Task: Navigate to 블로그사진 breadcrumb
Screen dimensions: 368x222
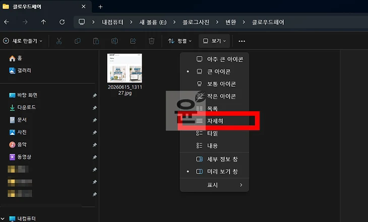Action: point(196,22)
